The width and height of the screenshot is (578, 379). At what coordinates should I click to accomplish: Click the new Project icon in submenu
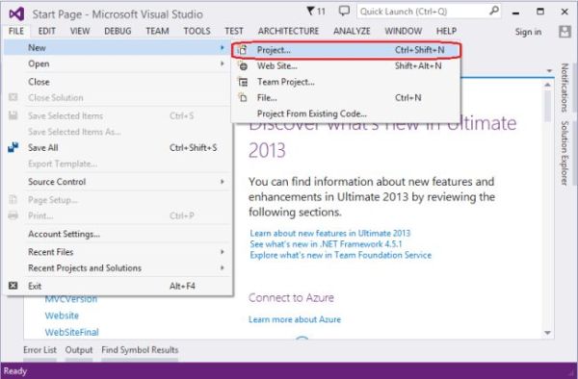pyautogui.click(x=242, y=50)
